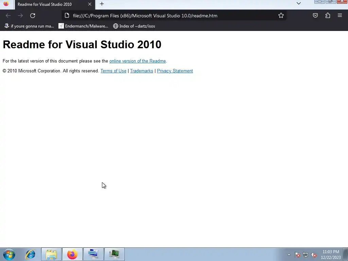Screen dimensions: 348x261
Task: Open the Firefox application menu
Action: 340,15
